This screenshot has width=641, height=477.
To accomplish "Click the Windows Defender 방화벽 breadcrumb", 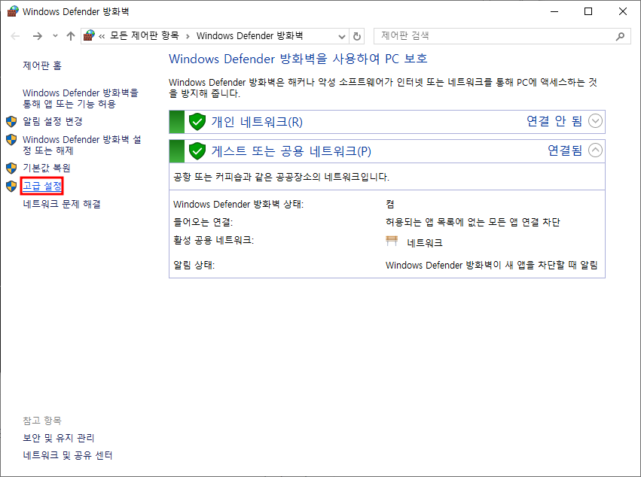I will tap(249, 35).
